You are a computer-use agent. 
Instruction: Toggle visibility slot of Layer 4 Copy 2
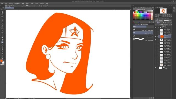tap(155, 65)
